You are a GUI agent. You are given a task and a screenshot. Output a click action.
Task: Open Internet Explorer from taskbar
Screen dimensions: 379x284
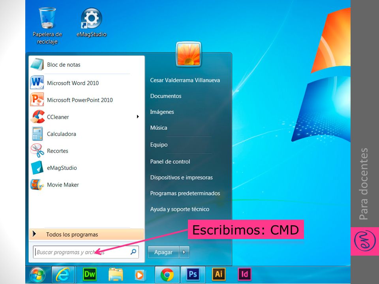pyautogui.click(x=63, y=275)
